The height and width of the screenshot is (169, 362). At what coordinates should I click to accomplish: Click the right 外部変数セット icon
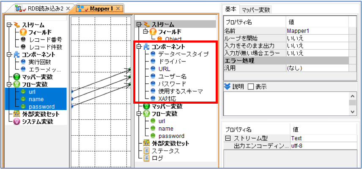click(146, 143)
